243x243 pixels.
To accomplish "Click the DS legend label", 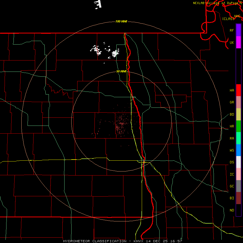I will click(232, 162).
